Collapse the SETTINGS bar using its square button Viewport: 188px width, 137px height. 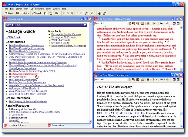pyautogui.click(x=85, y=25)
